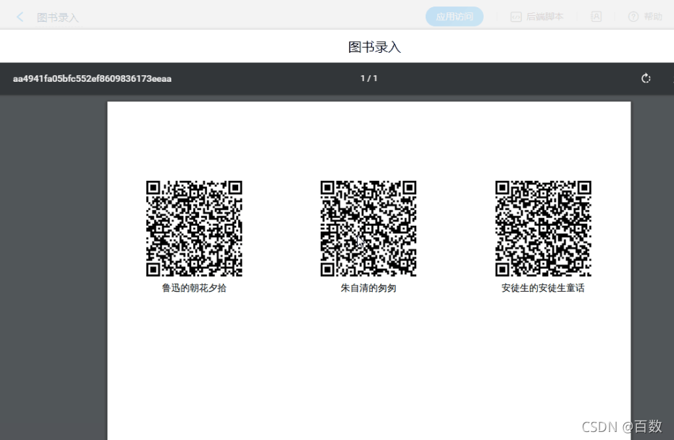The image size is (674, 440).
Task: Click the help question mark icon
Action: [x=633, y=17]
